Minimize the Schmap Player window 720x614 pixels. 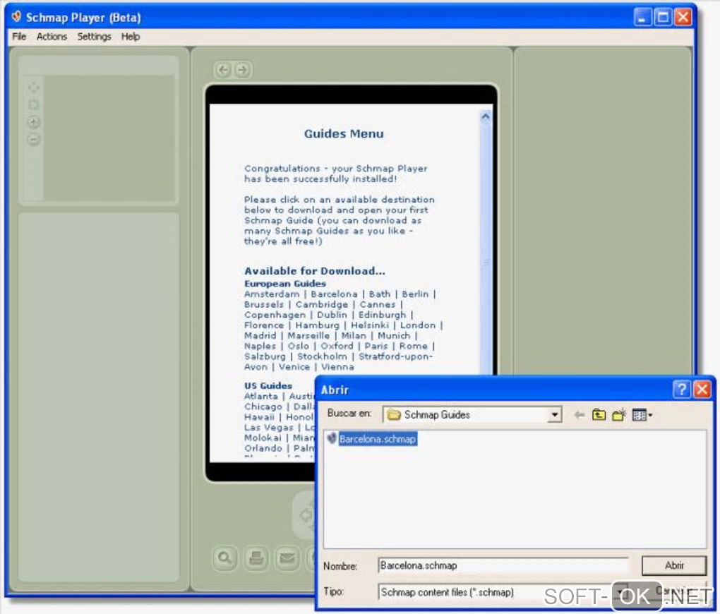[642, 18]
